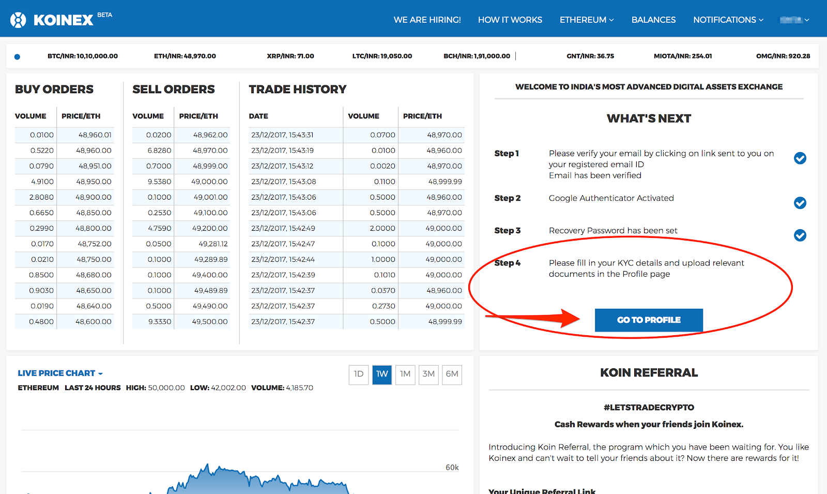Click buy order priced 48,600.00

tap(94, 321)
